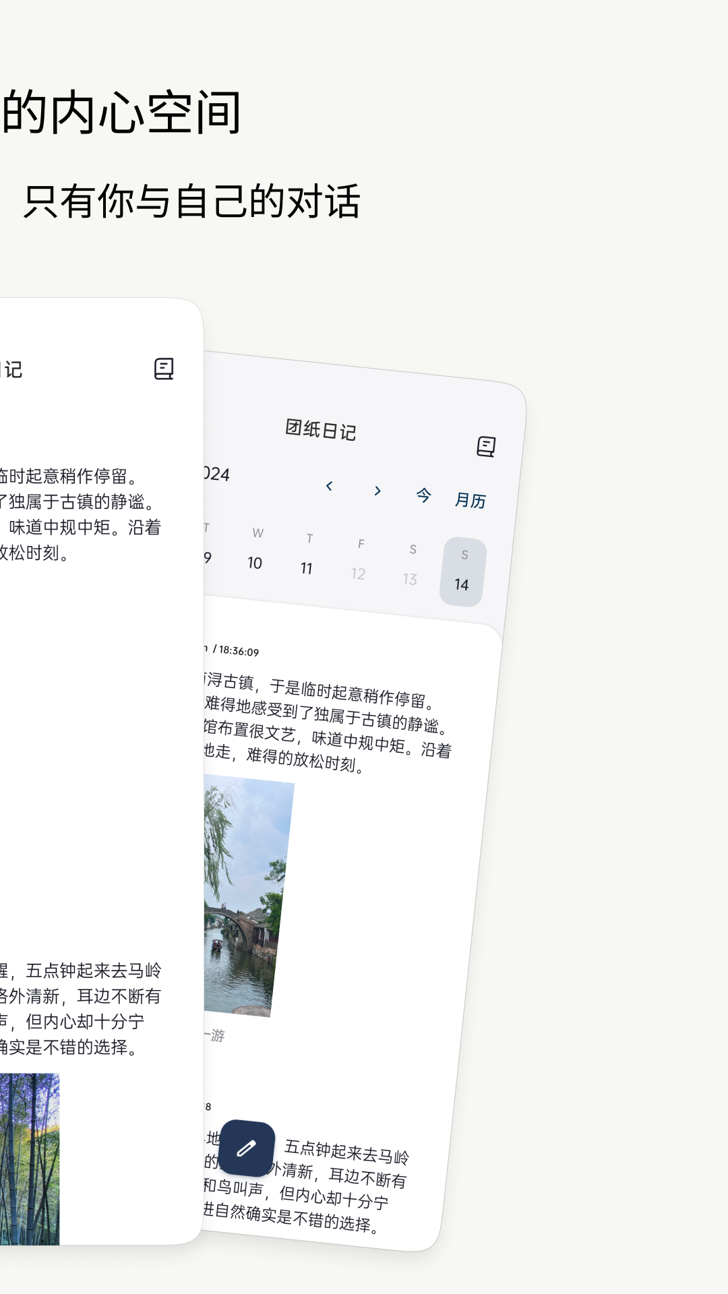This screenshot has height=1294, width=728.
Task: Go to previous week with the left chevron
Action: [x=329, y=486]
